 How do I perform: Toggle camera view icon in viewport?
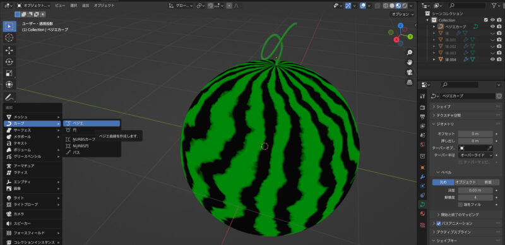[x=409, y=72]
